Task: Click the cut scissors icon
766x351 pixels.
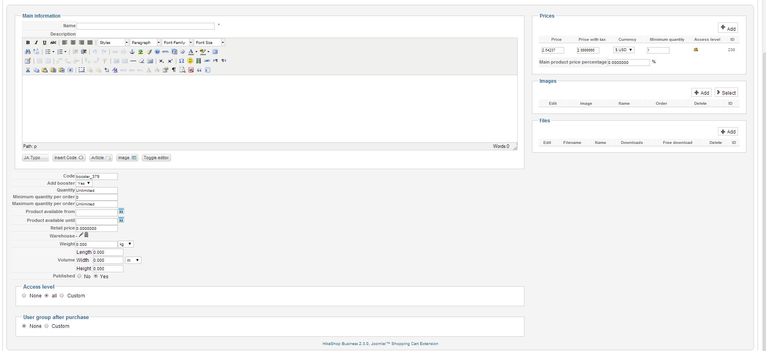Action: point(28,70)
